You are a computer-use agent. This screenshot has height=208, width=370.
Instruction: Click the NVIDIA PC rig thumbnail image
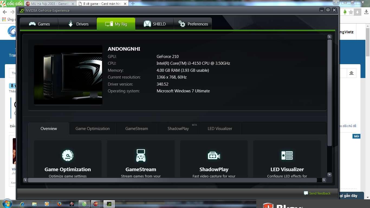pos(68,75)
